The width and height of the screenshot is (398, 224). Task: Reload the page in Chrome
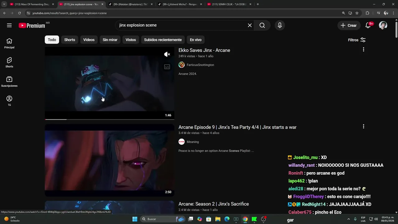click(x=19, y=13)
